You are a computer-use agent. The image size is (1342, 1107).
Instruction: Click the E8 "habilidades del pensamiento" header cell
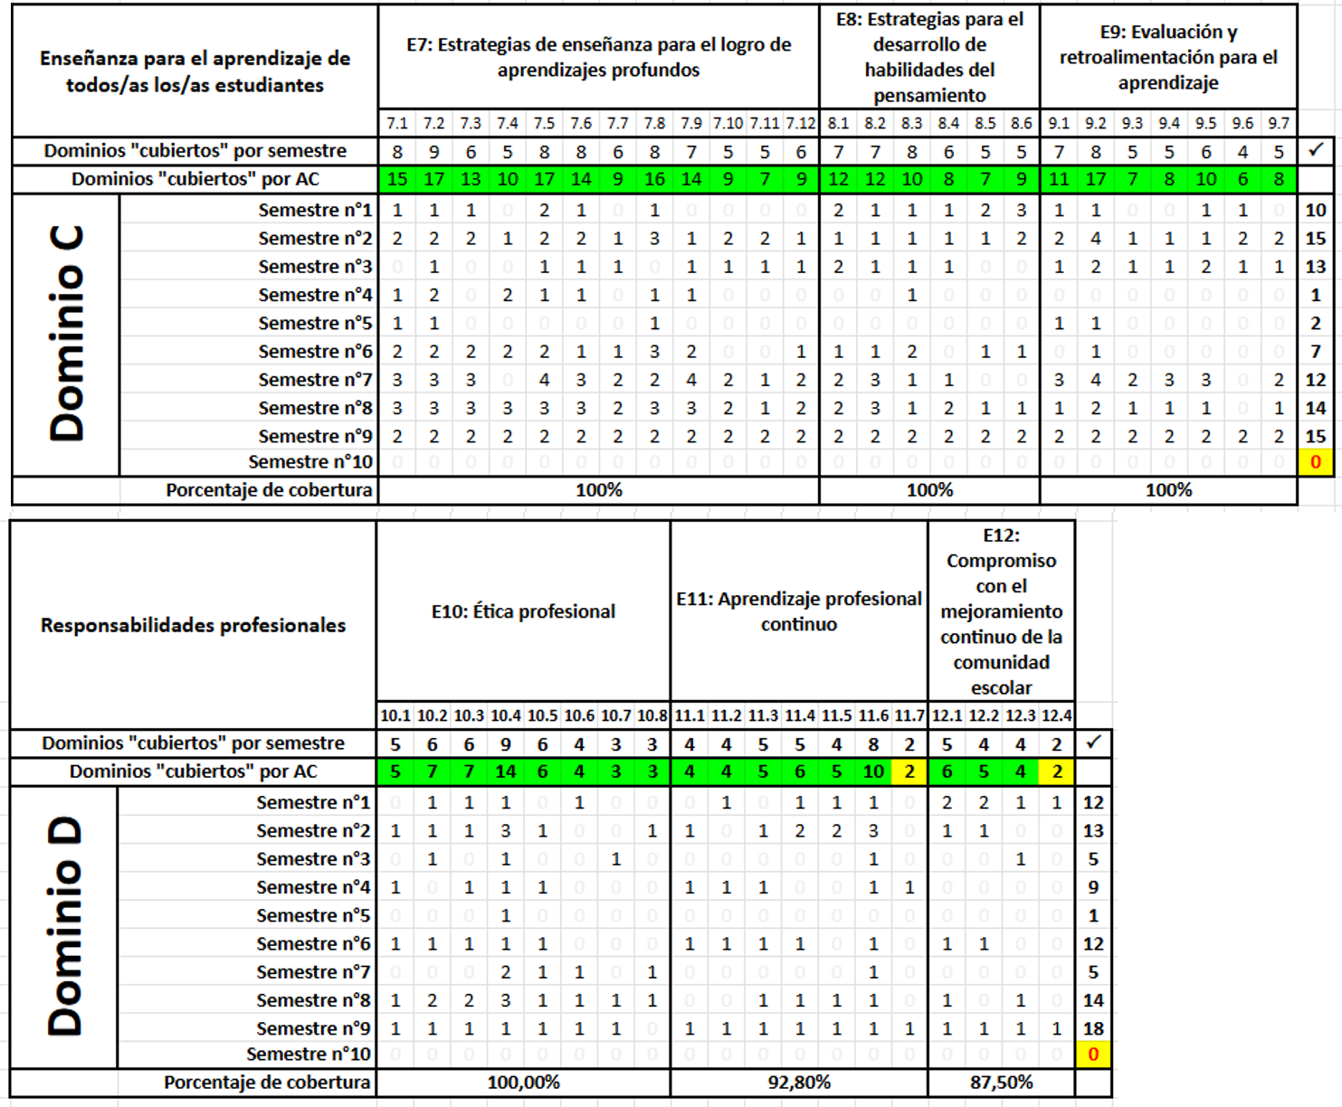930,57
